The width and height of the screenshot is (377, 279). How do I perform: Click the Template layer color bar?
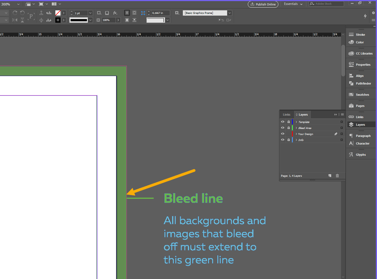[x=292, y=122]
